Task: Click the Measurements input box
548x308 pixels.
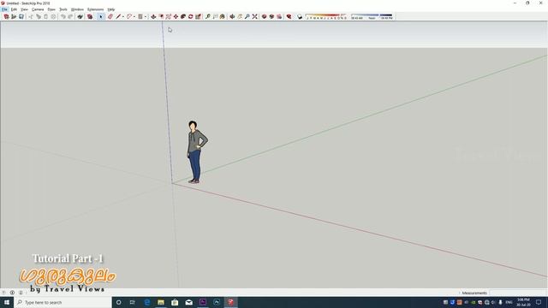Action: coord(518,293)
